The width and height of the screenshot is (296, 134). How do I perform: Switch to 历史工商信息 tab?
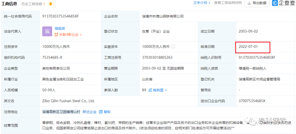pos(33,4)
